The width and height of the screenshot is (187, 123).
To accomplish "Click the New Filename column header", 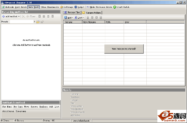I will point(93,22).
